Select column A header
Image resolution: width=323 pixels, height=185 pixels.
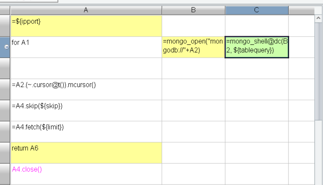86,10
